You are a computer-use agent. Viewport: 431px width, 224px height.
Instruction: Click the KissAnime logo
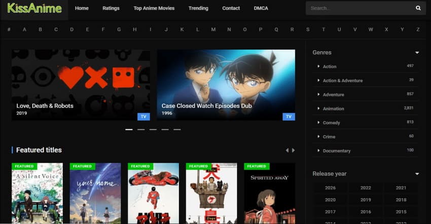click(34, 8)
